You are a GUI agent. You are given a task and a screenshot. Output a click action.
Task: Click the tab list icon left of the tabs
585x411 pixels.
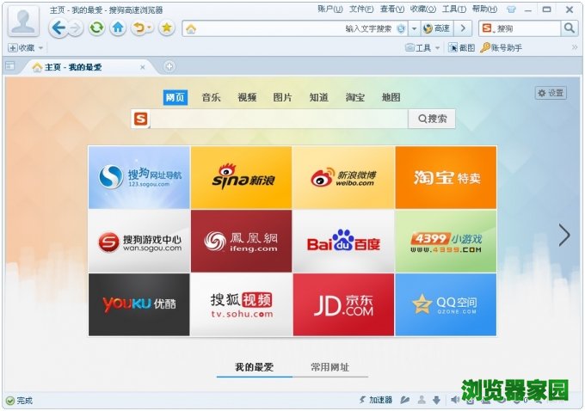[10, 66]
